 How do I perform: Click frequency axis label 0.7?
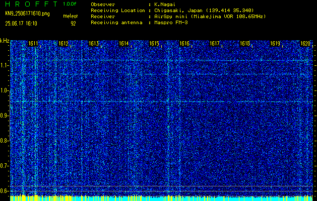pos(4,166)
